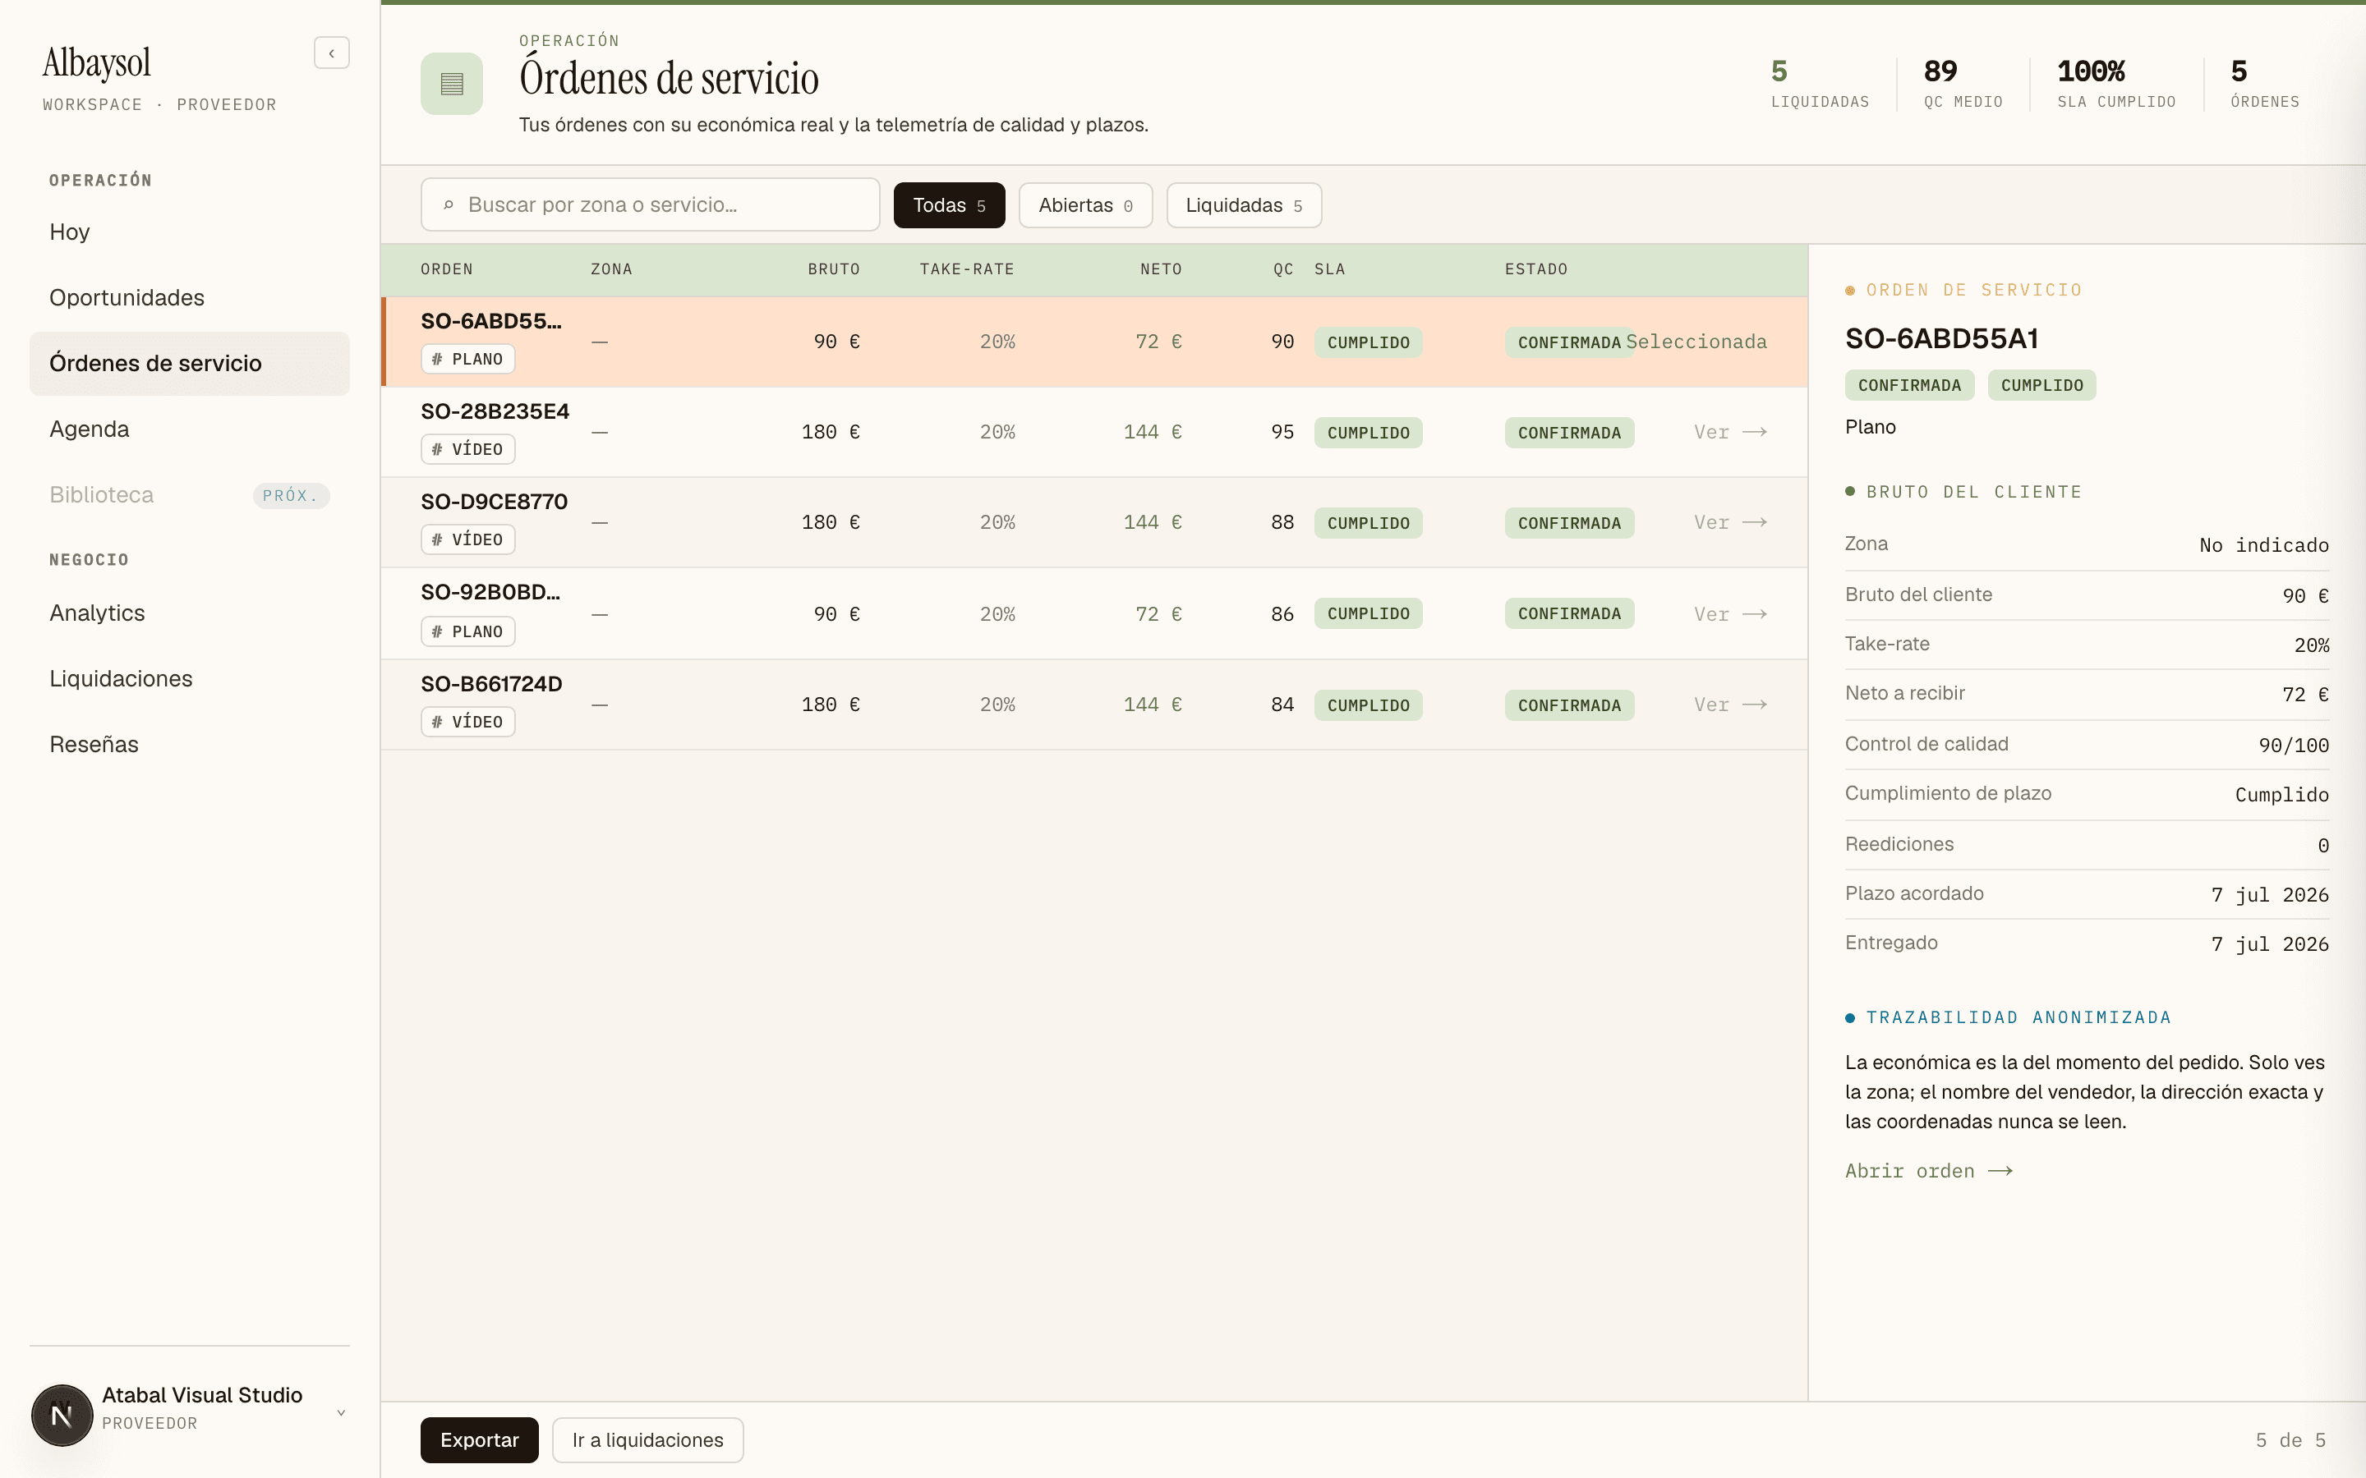
Task: Click CUMPLIDO badge in SO-28B235E4 row
Action: coord(1368,432)
